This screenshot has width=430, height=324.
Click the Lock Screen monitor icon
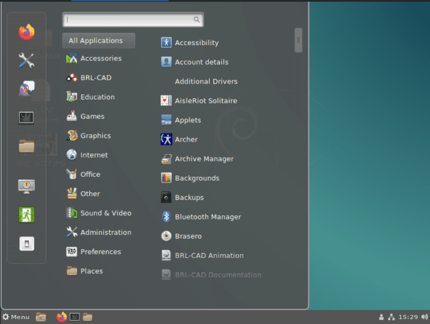[x=27, y=186]
